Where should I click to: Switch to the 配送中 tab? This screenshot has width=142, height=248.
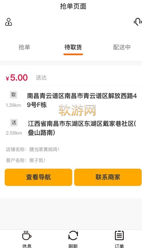tap(122, 47)
